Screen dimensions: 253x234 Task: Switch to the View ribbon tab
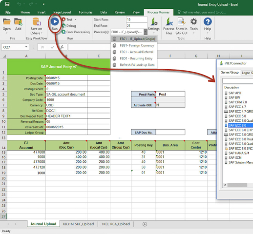click(136, 12)
